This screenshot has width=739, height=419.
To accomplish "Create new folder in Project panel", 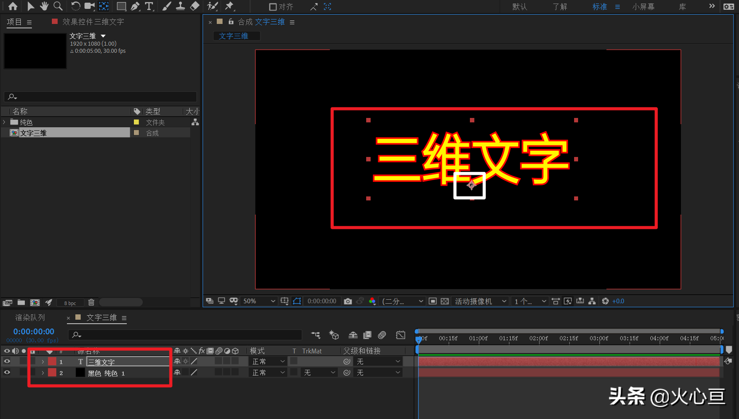I will [21, 302].
